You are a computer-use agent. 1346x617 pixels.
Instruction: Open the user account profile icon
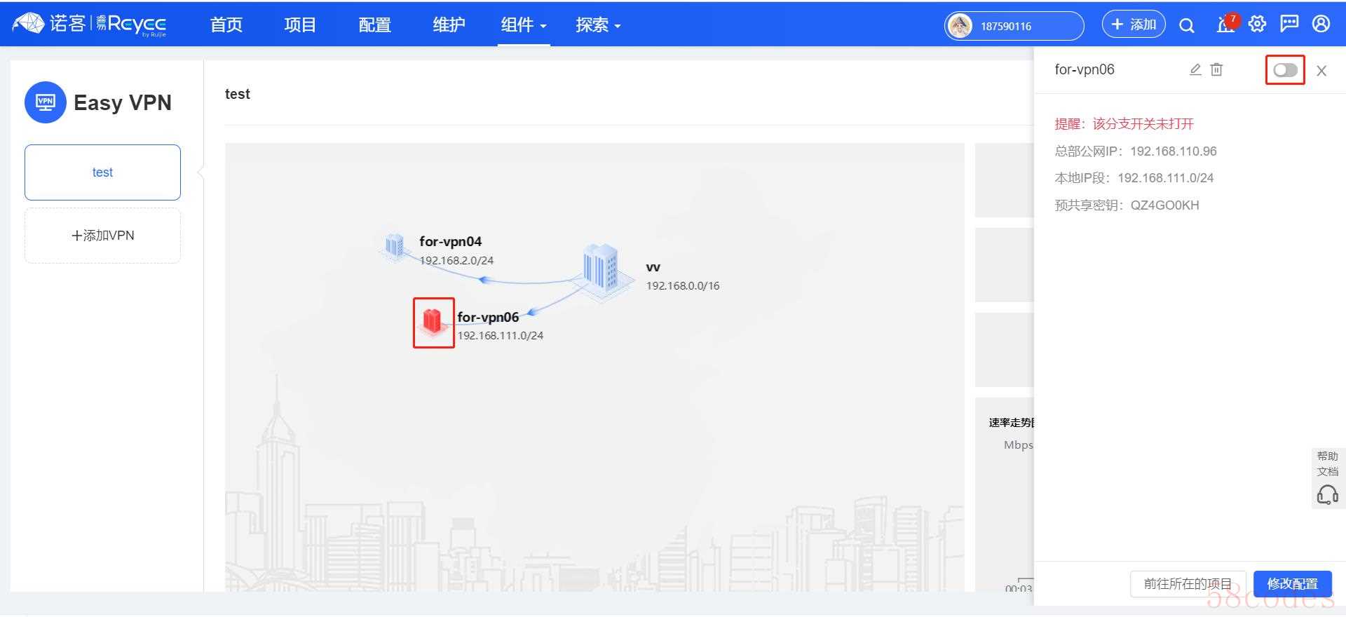point(1321,25)
